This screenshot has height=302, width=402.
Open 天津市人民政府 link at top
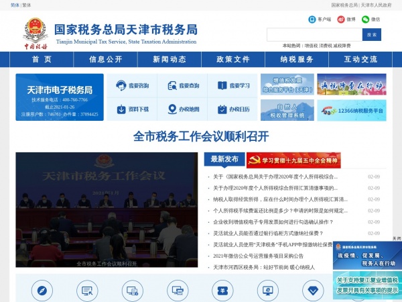coord(376,5)
